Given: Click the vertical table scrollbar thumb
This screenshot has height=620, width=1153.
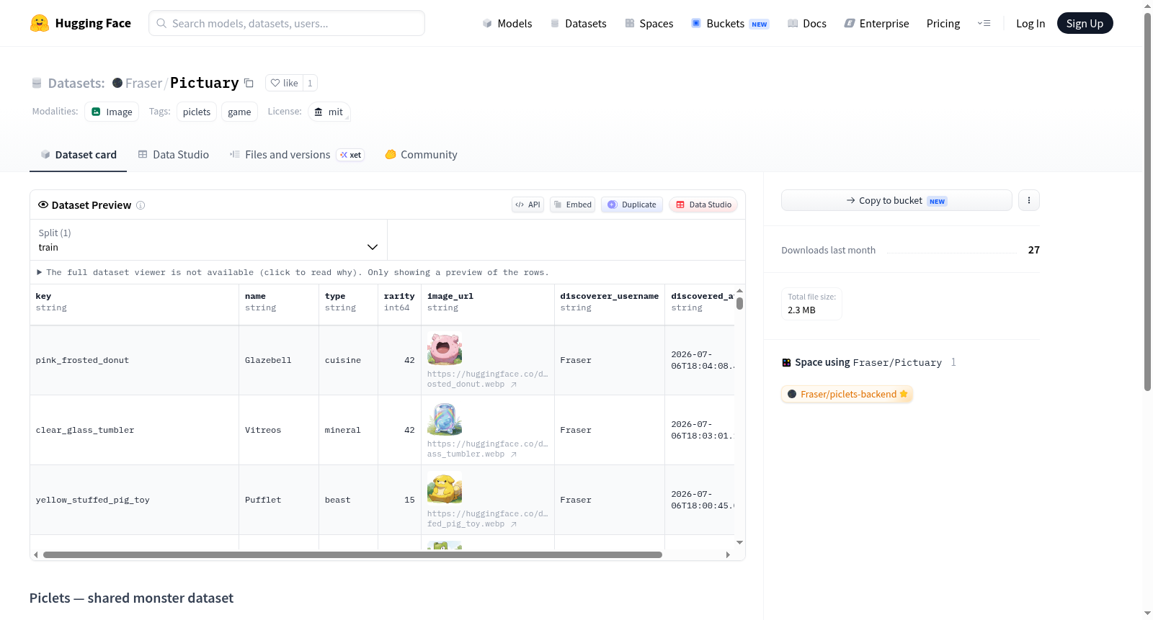Looking at the screenshot, I should (x=739, y=303).
